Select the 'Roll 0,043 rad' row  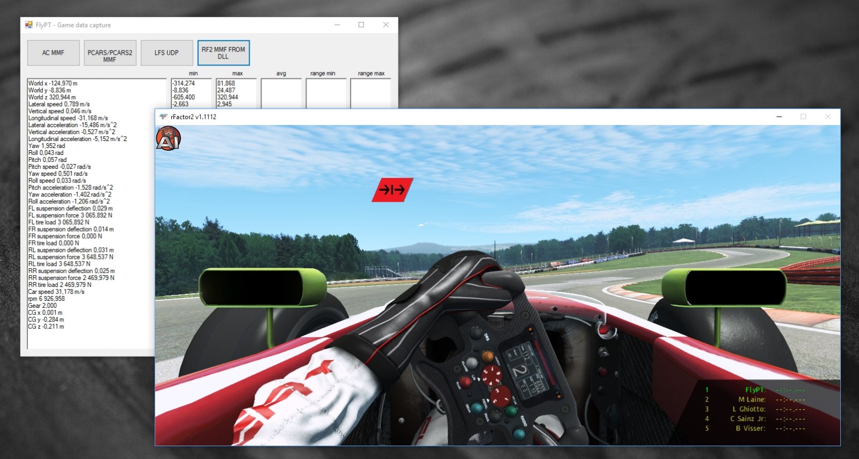(46, 153)
